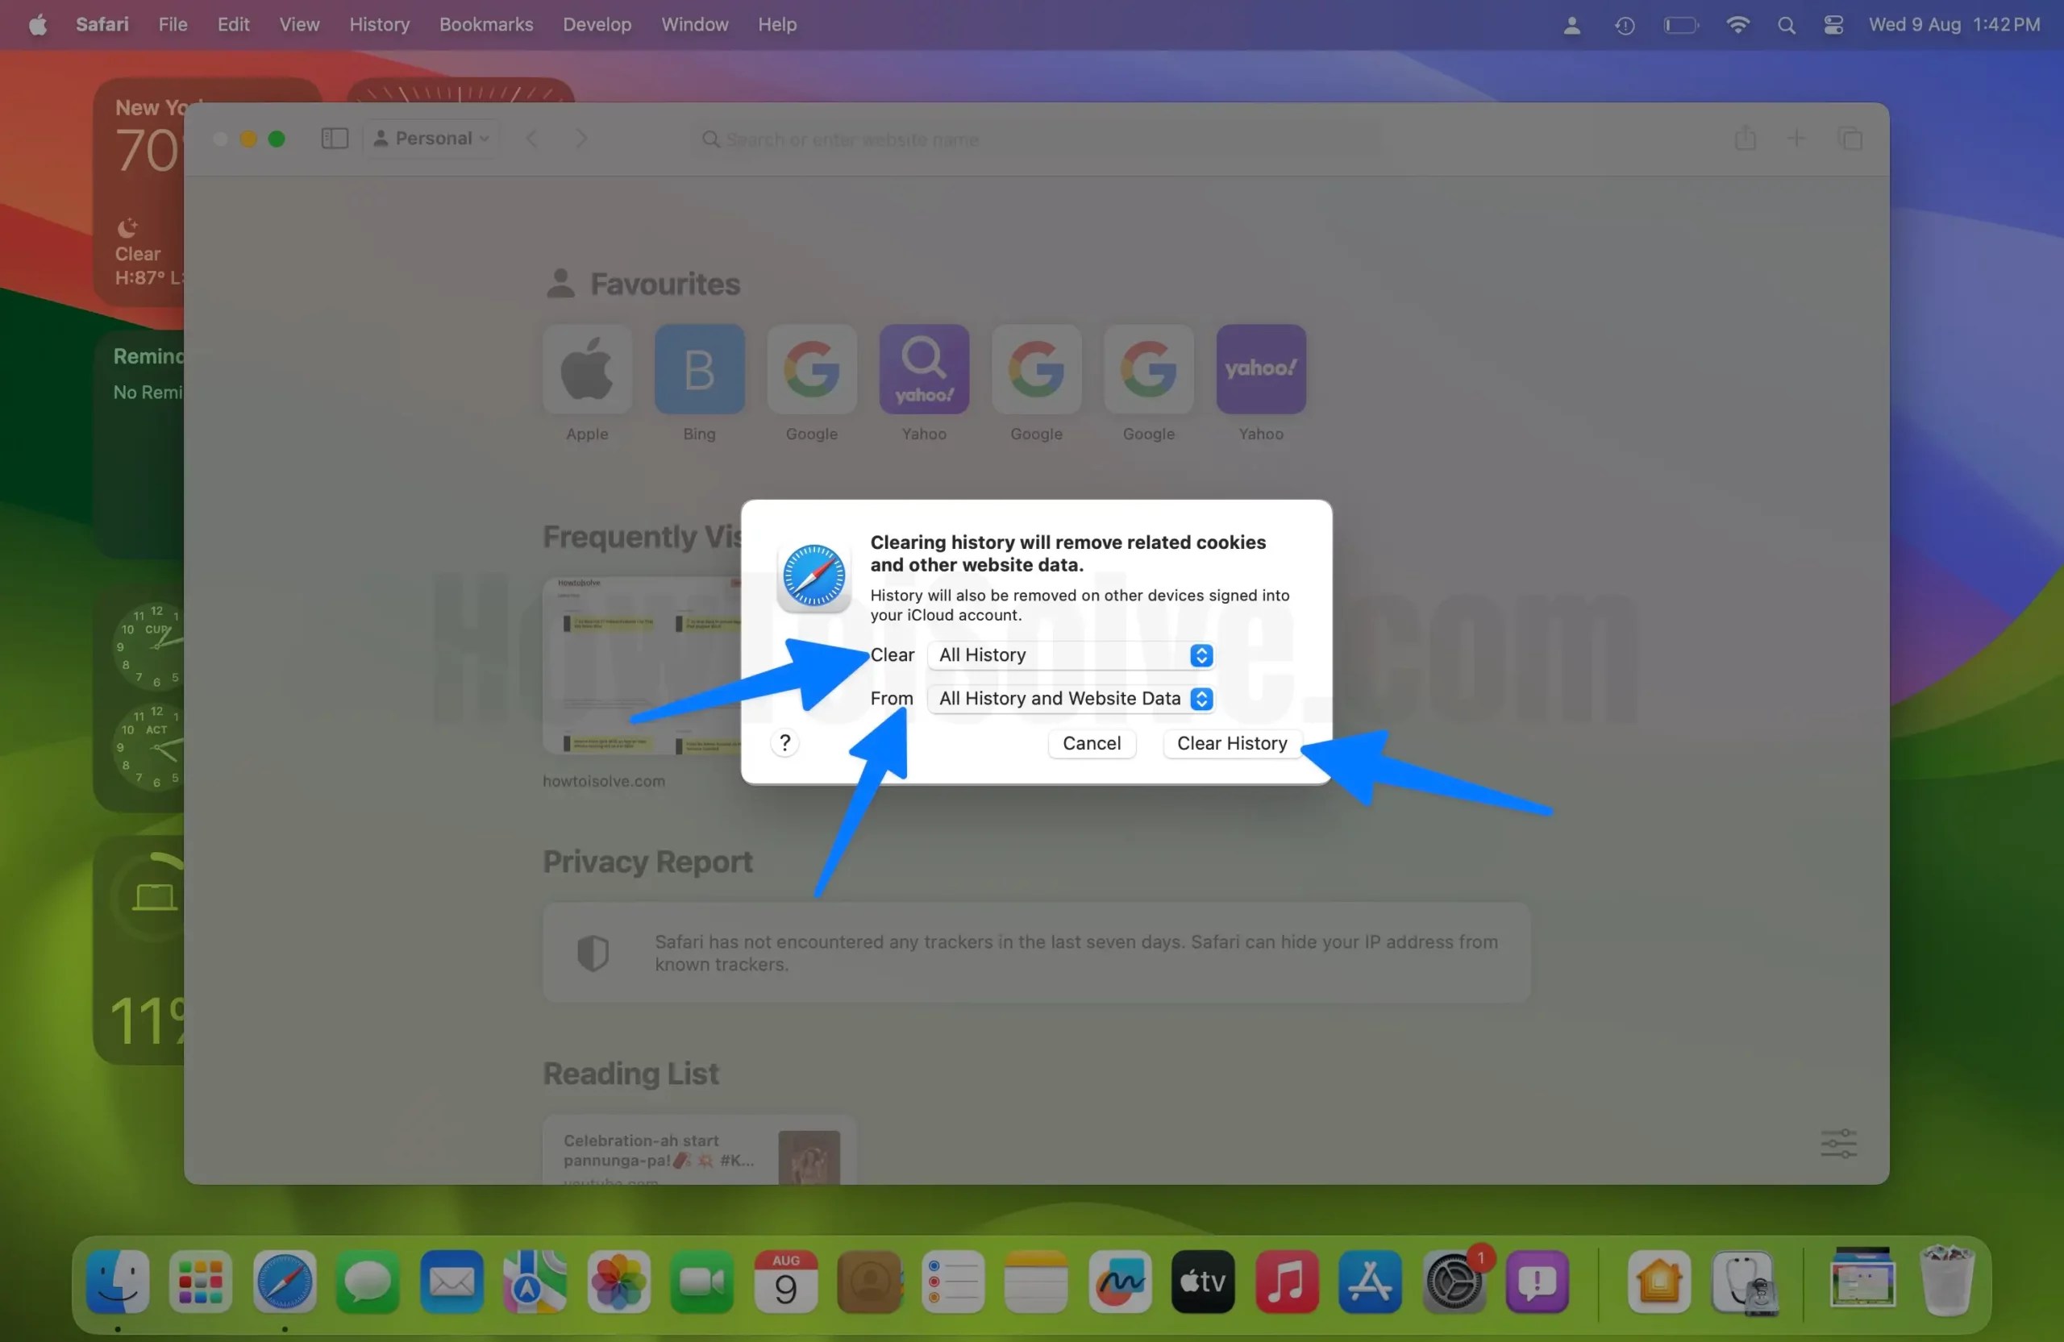The height and width of the screenshot is (1342, 2064).
Task: Open reading list sort options at bottom right
Action: click(x=1839, y=1143)
